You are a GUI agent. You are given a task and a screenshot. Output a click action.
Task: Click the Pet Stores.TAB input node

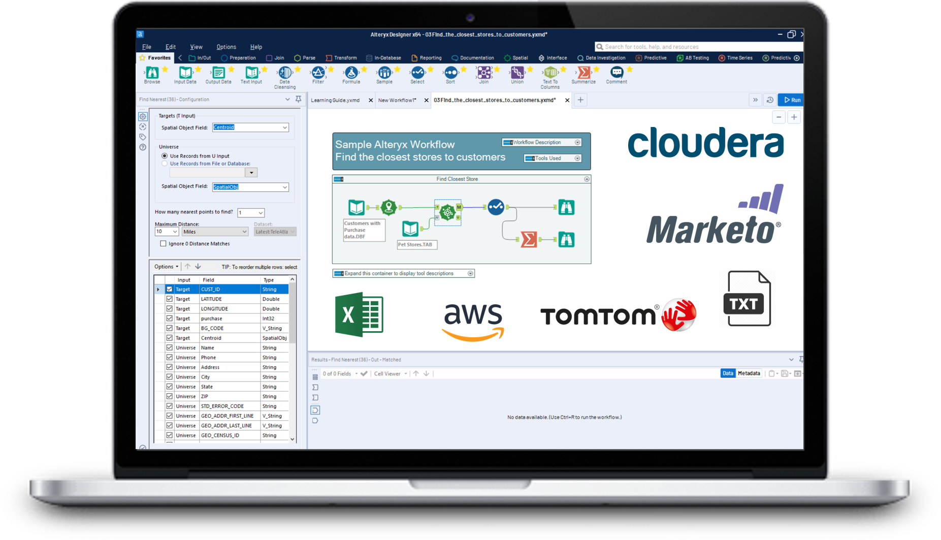[410, 229]
